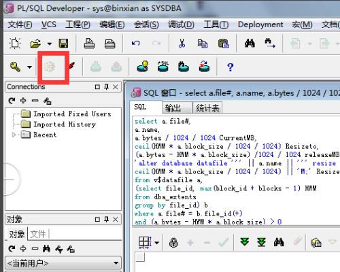Open the 调试(D) menu
340x272 pixels.
181,24
